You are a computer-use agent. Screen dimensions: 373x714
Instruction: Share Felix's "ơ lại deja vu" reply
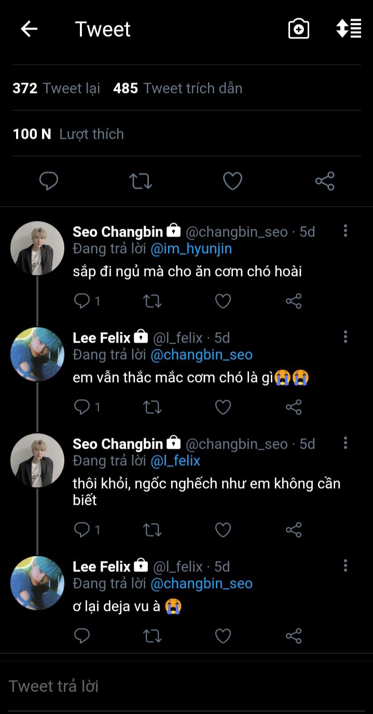pos(294,635)
